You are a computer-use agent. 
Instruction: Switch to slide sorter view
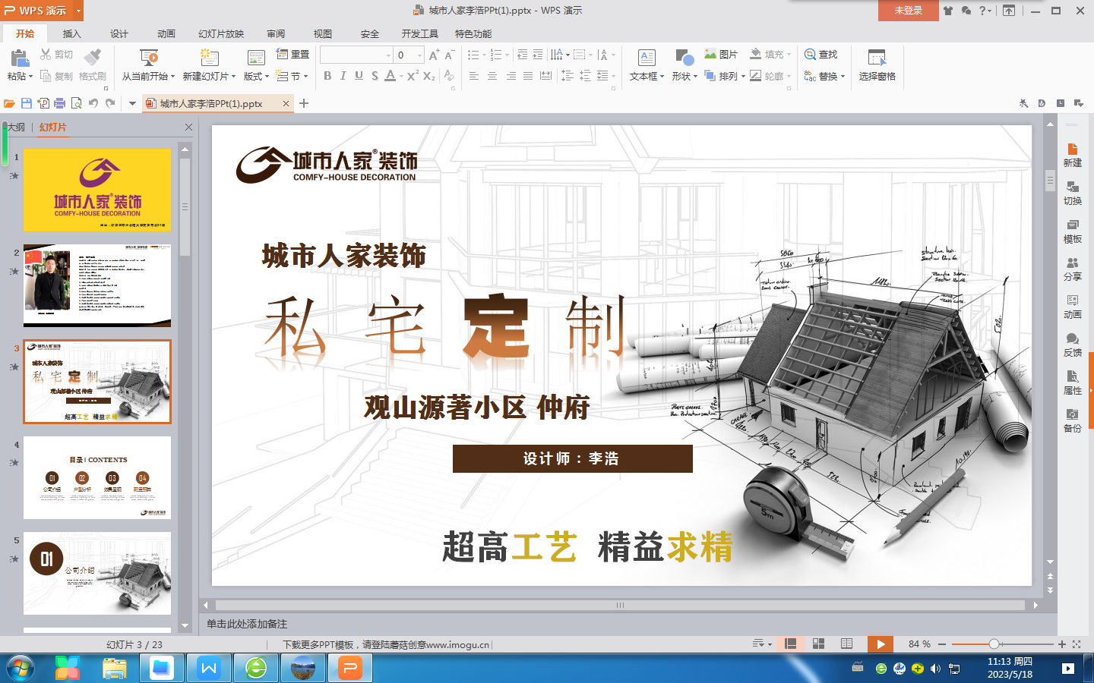[x=818, y=644]
